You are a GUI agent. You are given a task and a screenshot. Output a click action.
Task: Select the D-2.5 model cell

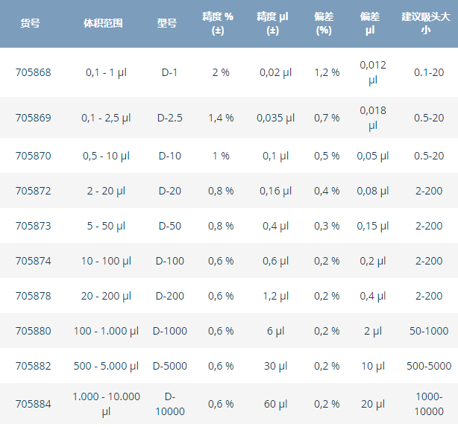[x=169, y=118]
